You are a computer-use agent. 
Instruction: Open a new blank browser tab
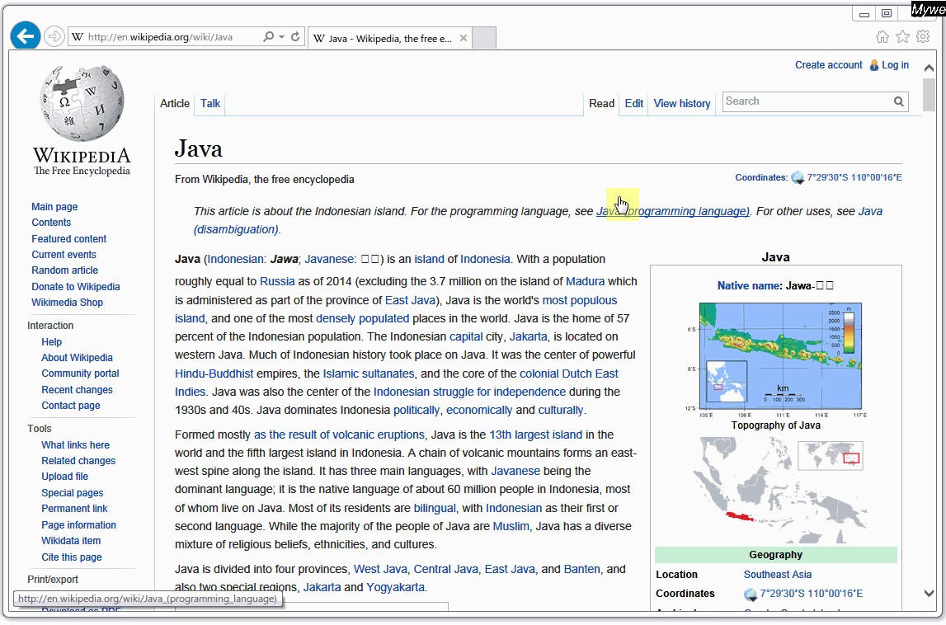(484, 38)
